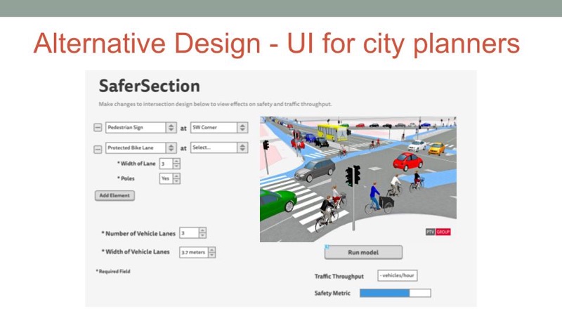
Task: Open the SW Corner location dropdown
Action: pos(219,128)
